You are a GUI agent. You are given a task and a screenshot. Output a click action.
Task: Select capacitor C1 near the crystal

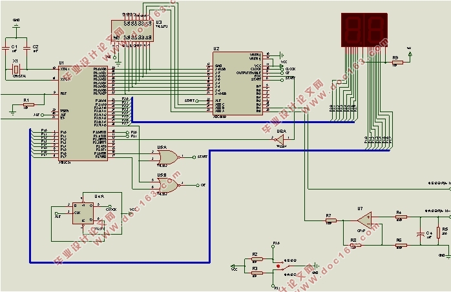pos(6,48)
